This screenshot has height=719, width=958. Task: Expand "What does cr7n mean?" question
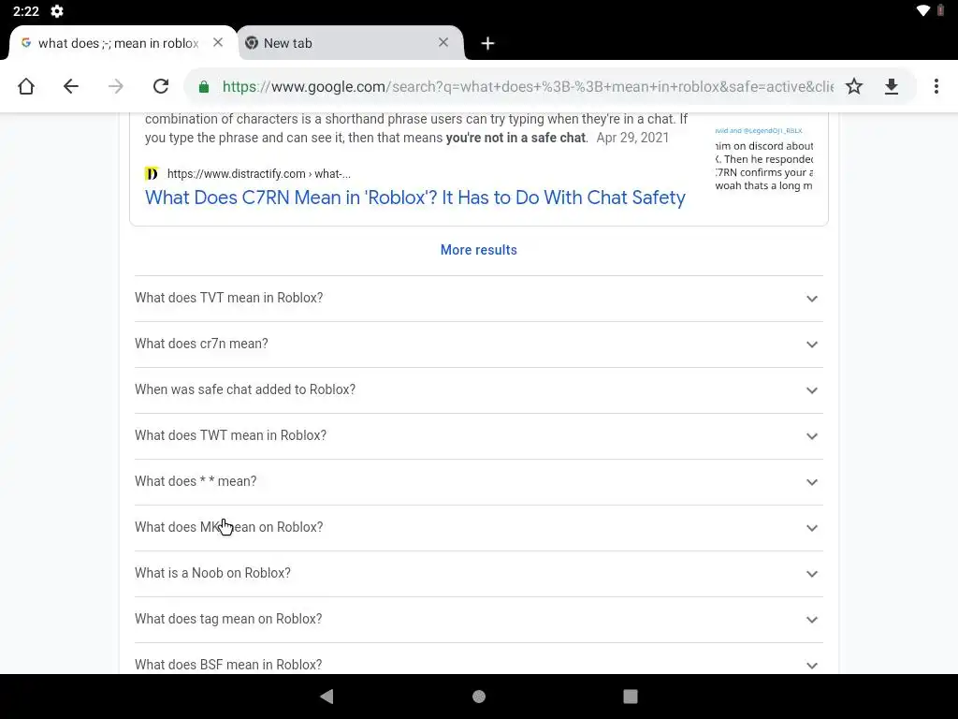[478, 345]
